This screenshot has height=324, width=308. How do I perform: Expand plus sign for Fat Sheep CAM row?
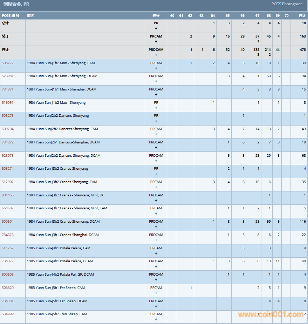pyautogui.click(x=156, y=293)
